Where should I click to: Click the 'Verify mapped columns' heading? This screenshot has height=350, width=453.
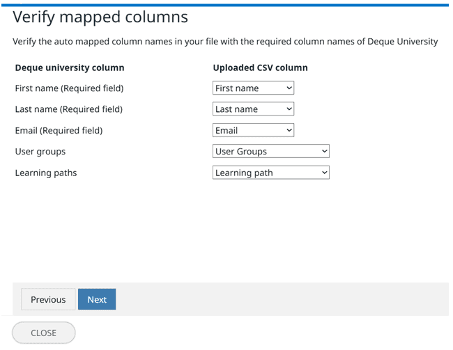(x=100, y=17)
